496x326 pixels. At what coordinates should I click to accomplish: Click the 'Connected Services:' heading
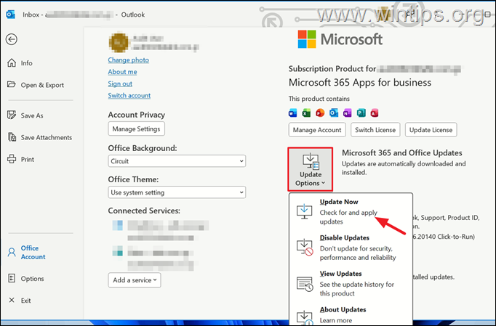coord(144,211)
